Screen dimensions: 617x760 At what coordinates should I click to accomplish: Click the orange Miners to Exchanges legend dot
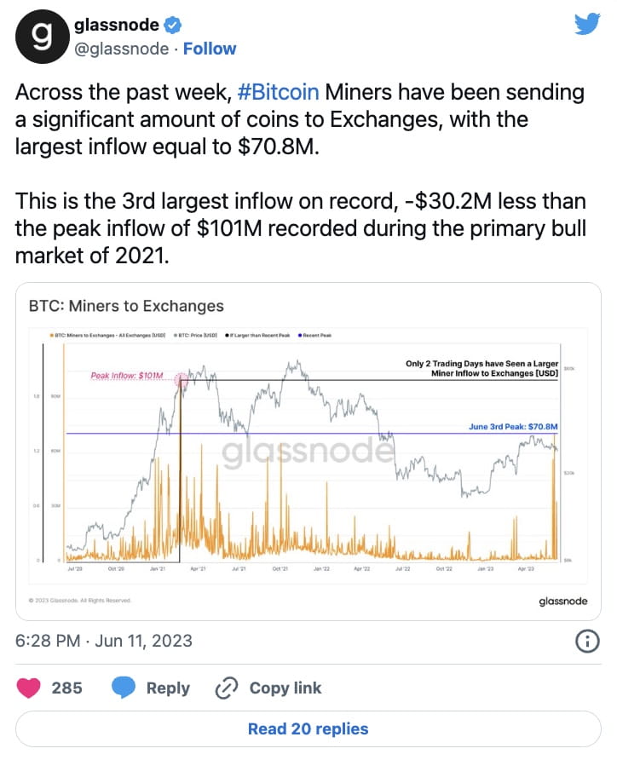pos(51,333)
